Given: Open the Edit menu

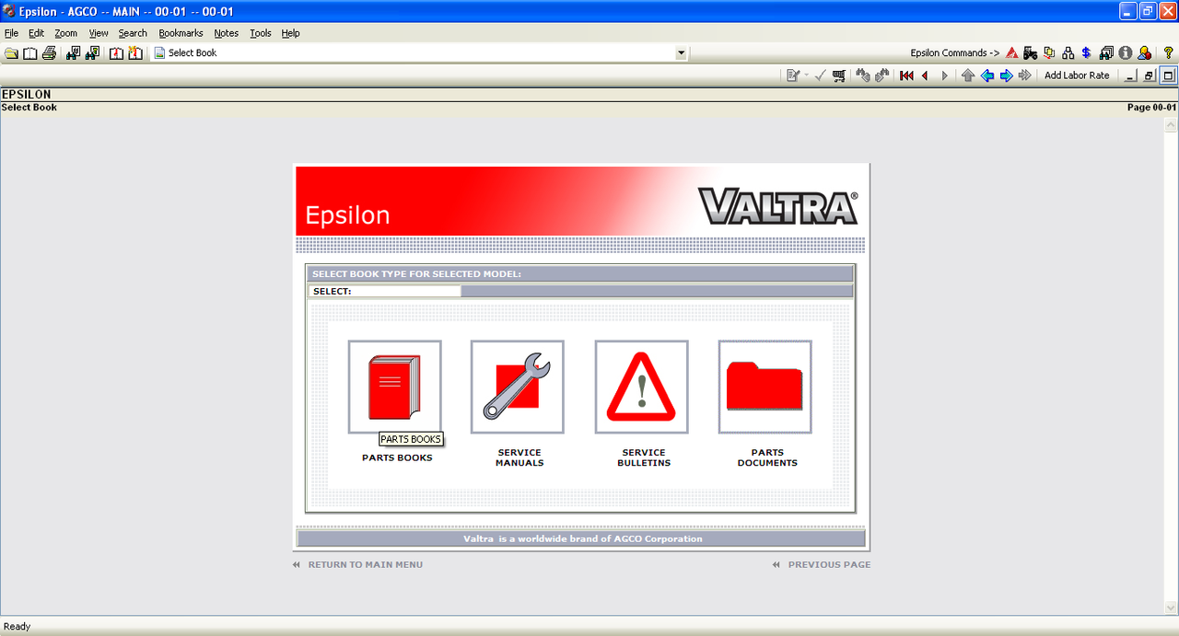Looking at the screenshot, I should [36, 33].
